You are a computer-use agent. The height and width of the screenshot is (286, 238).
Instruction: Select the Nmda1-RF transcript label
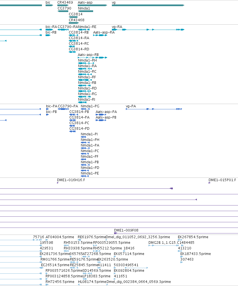coord(87,77)
